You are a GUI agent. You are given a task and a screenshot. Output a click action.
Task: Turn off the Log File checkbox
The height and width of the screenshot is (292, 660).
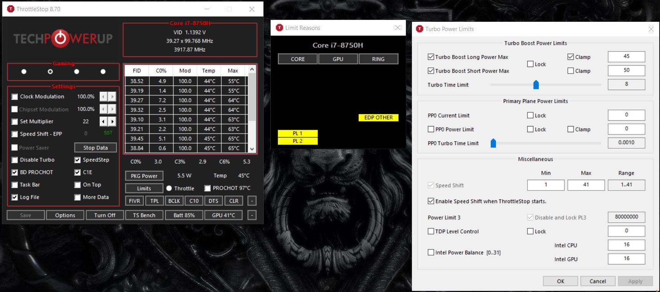coord(15,197)
